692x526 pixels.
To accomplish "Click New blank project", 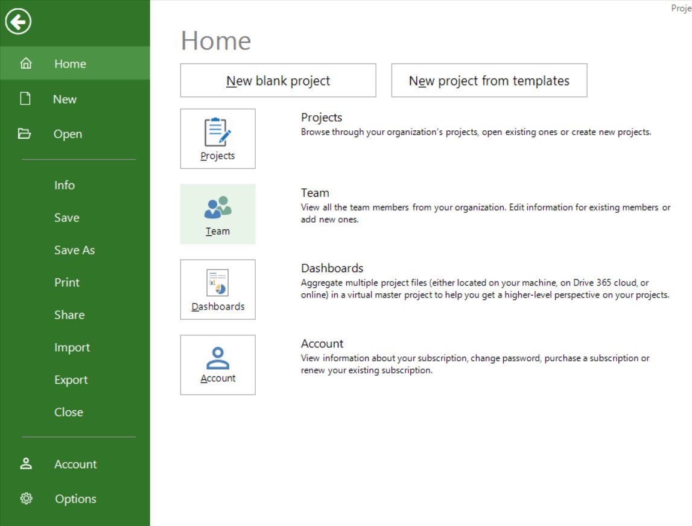I will [x=278, y=80].
